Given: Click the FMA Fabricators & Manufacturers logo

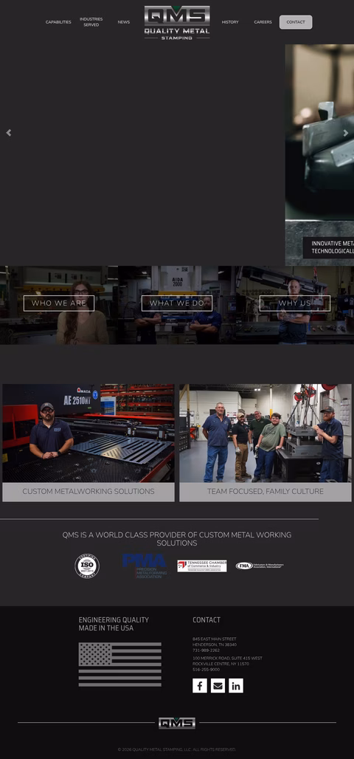Looking at the screenshot, I should [260, 566].
